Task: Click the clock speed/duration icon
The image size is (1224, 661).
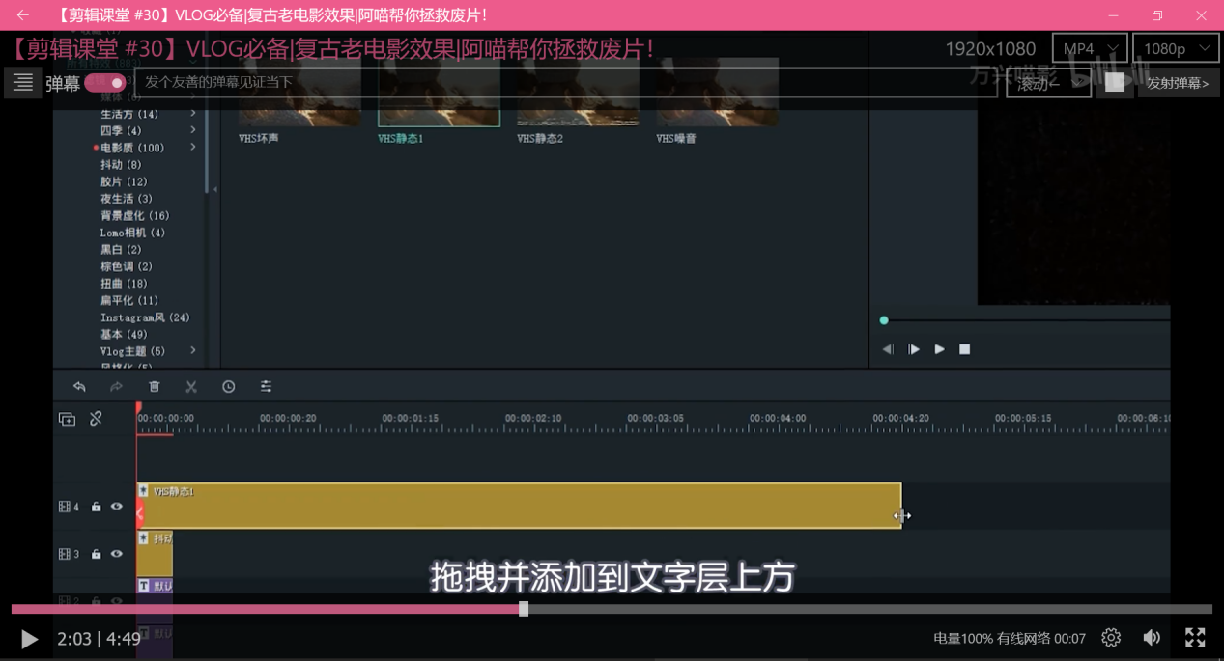Action: (x=228, y=387)
